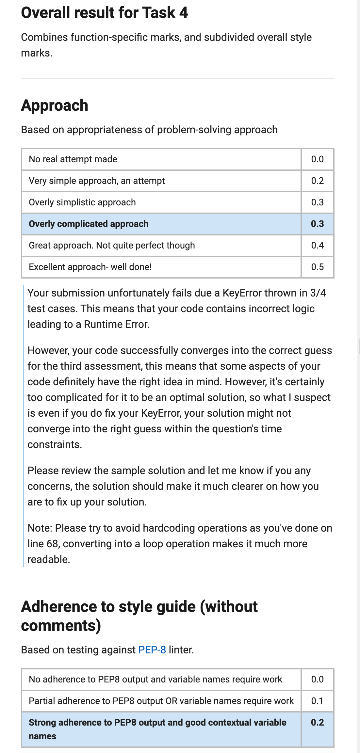This screenshot has height=753, width=360.
Task: Click the 0.4 score cell
Action: tap(317, 246)
